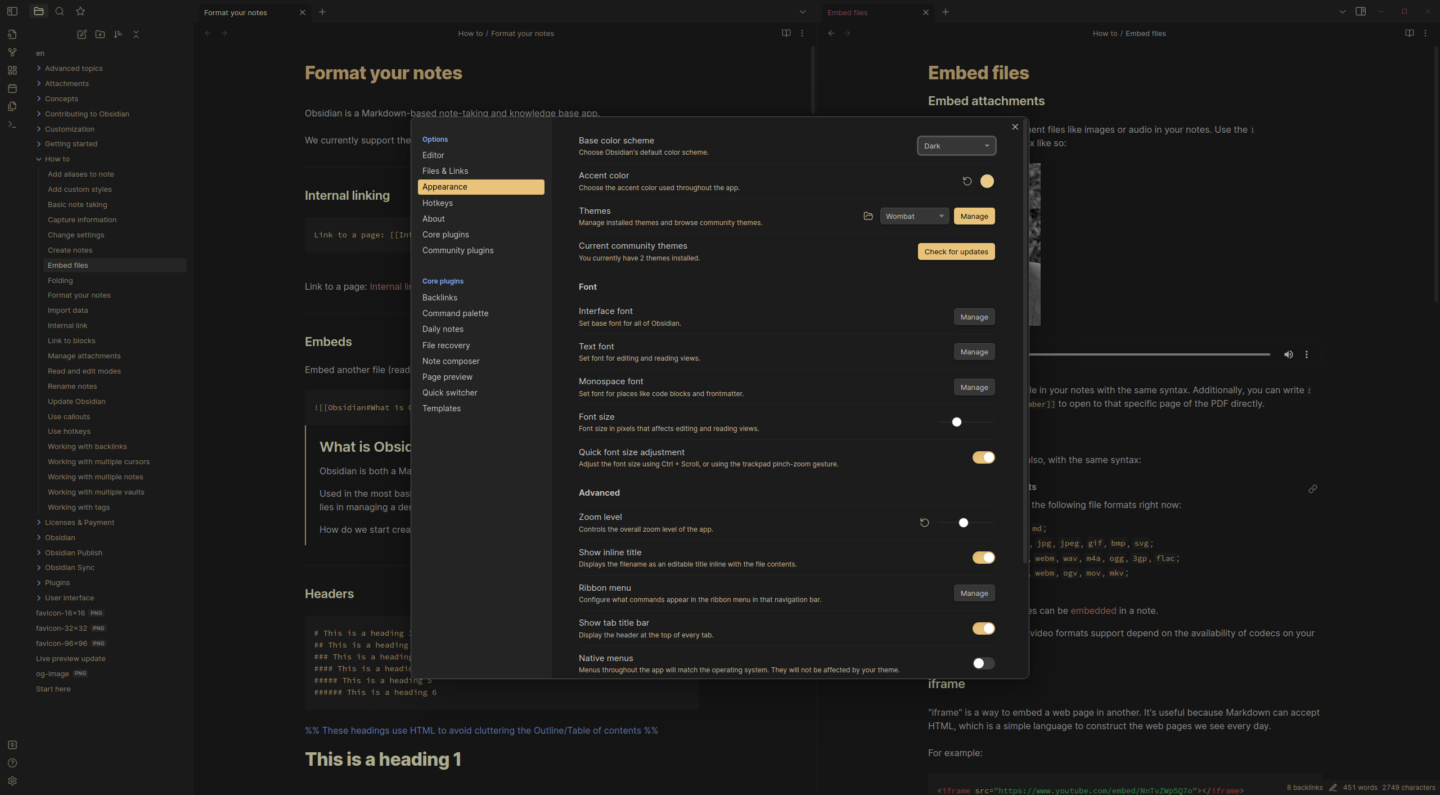Screen dimensions: 1440x795
Task: Restore default accent color icon
Action: point(967,181)
